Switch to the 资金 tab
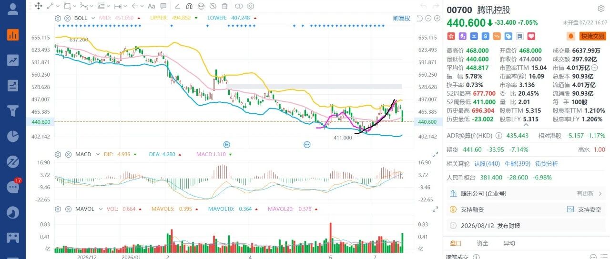This screenshot has height=259, width=610. [483, 243]
